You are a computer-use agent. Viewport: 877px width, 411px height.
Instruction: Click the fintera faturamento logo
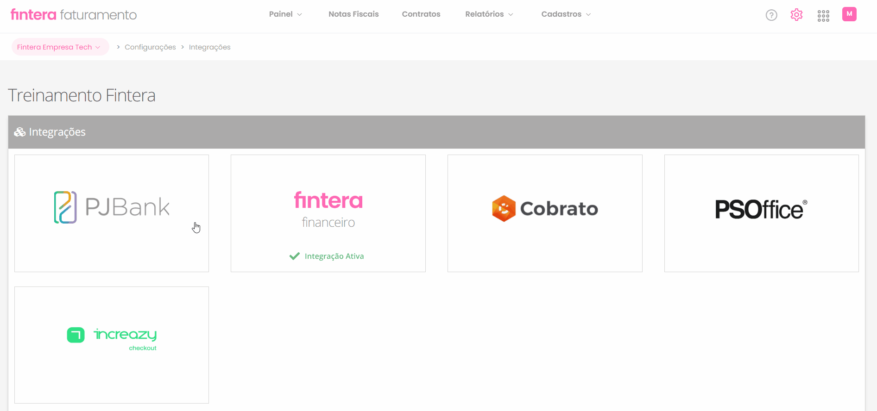74,14
